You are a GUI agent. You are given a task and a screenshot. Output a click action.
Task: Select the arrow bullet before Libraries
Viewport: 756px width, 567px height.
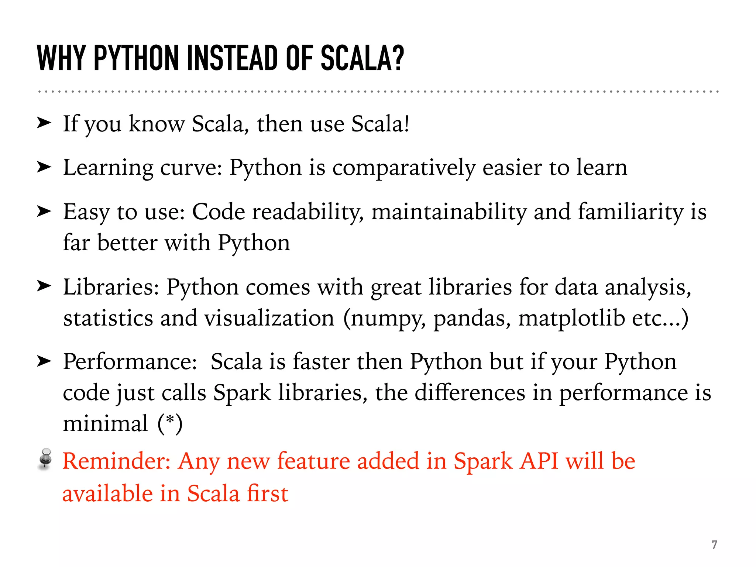pos(44,286)
